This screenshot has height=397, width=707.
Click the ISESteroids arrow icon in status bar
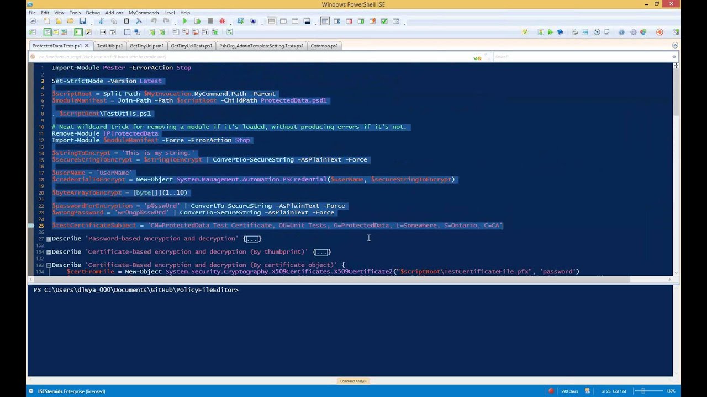31,391
